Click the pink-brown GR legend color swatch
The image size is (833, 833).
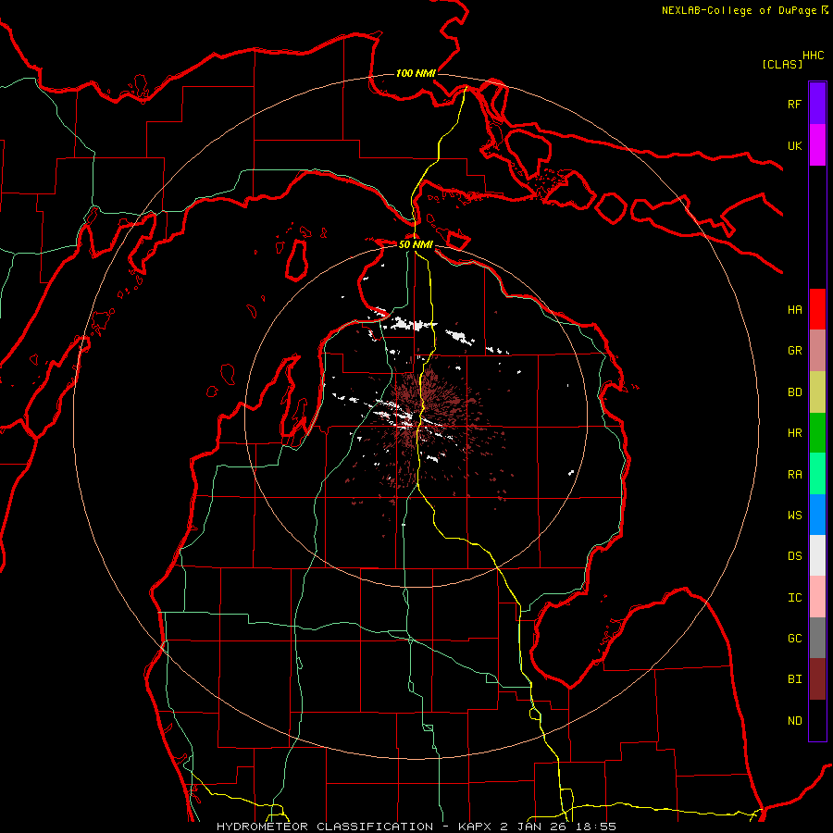[817, 351]
